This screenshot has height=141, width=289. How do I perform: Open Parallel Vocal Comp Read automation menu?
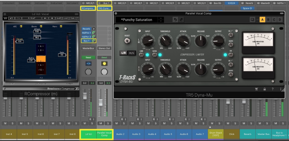[x=104, y=57]
